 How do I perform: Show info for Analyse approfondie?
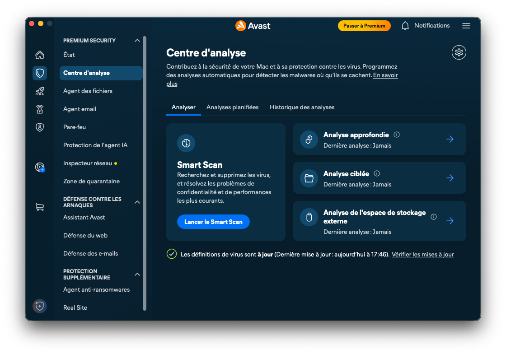coord(397,135)
